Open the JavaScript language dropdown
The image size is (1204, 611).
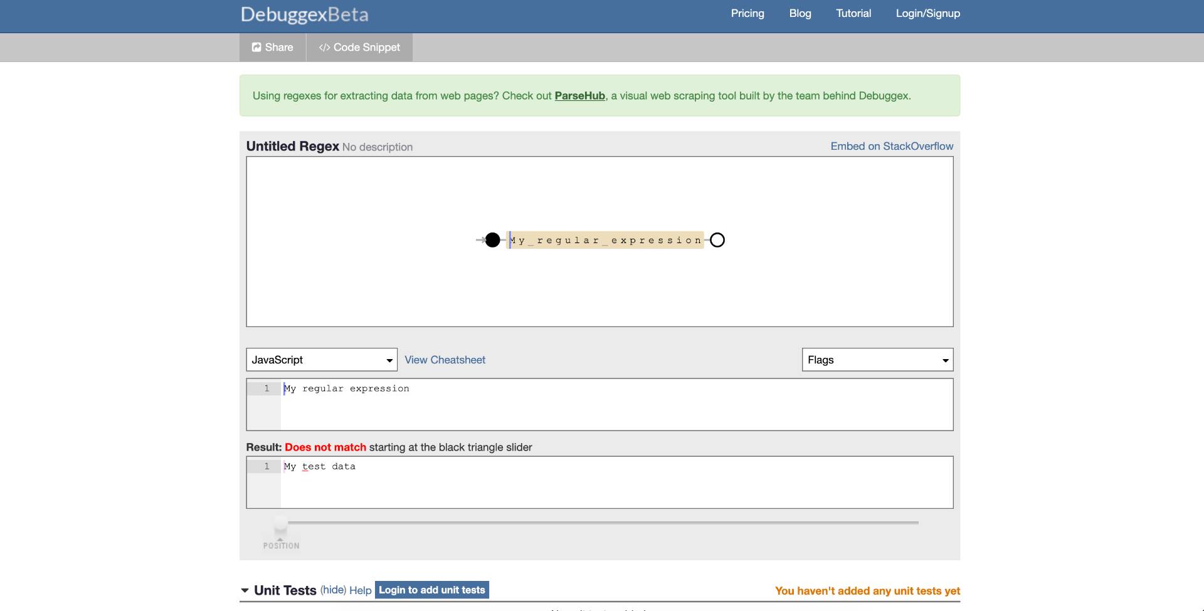[x=321, y=360]
